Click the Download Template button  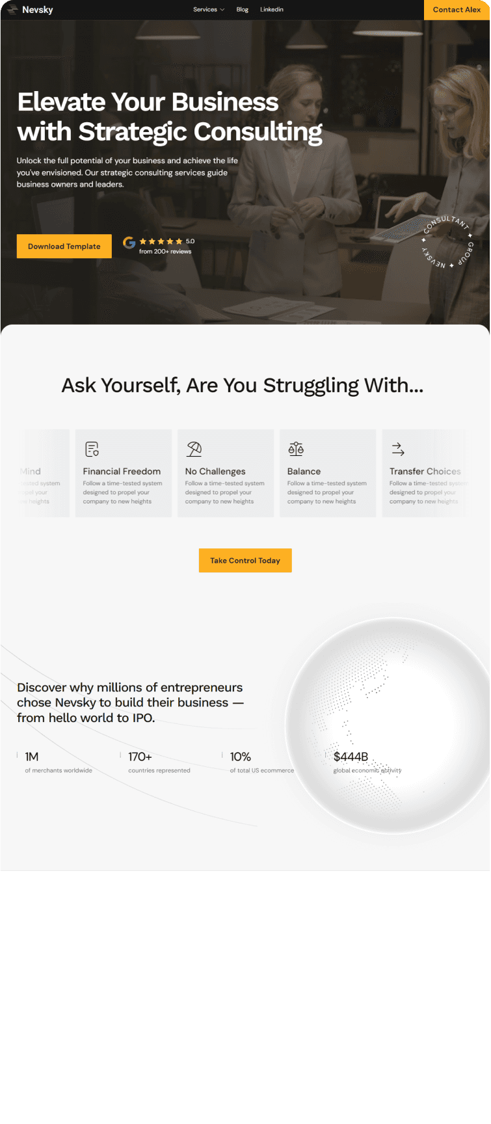click(x=64, y=247)
